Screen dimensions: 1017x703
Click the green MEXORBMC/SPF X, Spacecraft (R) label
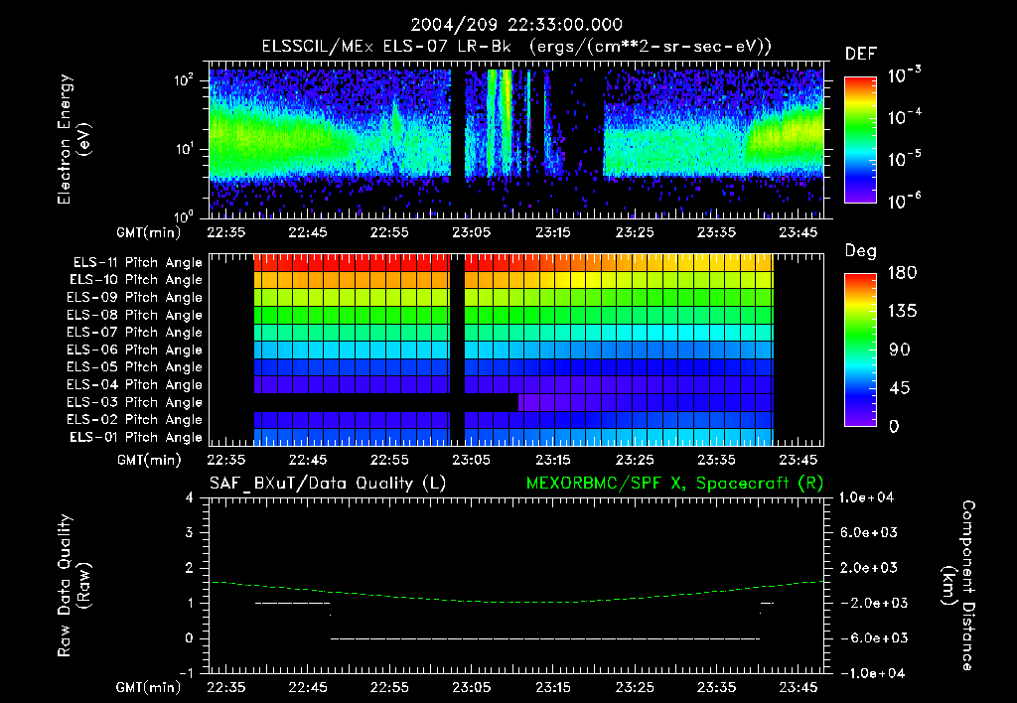[x=674, y=484]
